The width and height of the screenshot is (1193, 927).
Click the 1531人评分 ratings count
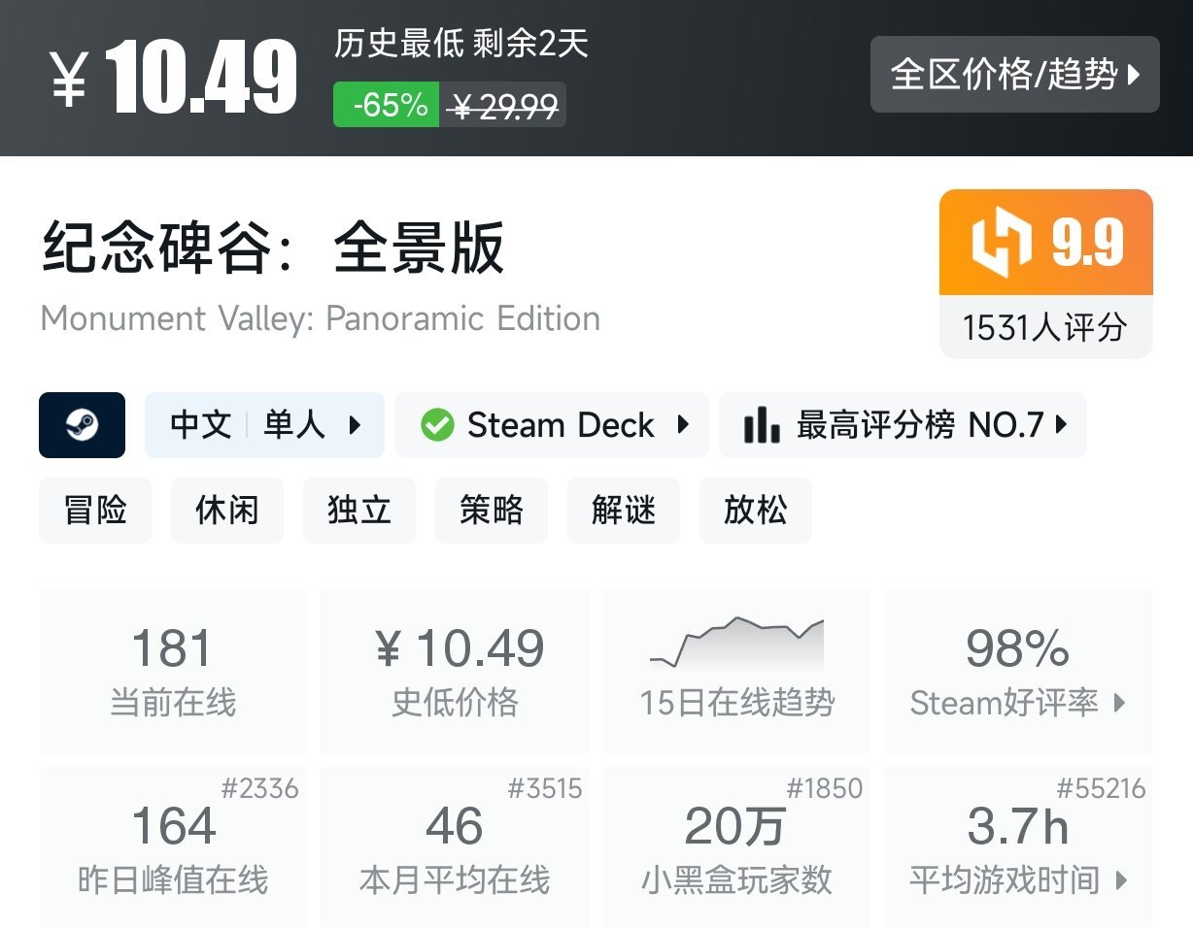1045,328
